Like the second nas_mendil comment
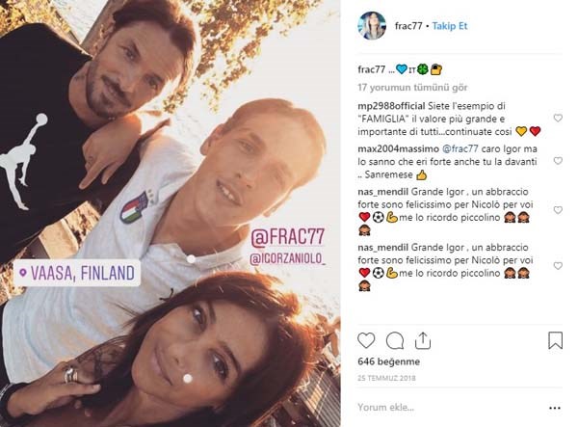This screenshot has width=578, height=427. pyautogui.click(x=558, y=266)
